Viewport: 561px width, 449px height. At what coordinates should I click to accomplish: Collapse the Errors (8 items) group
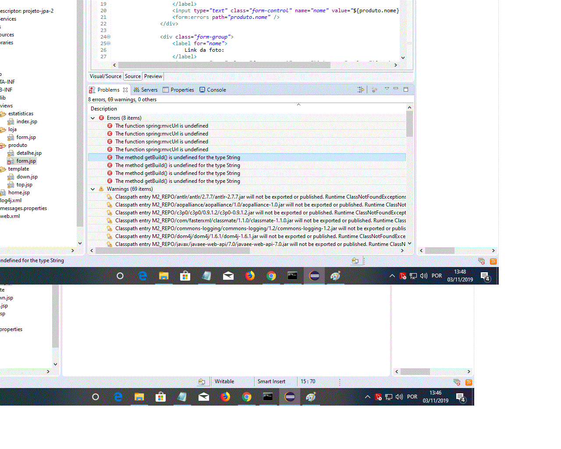[93, 118]
